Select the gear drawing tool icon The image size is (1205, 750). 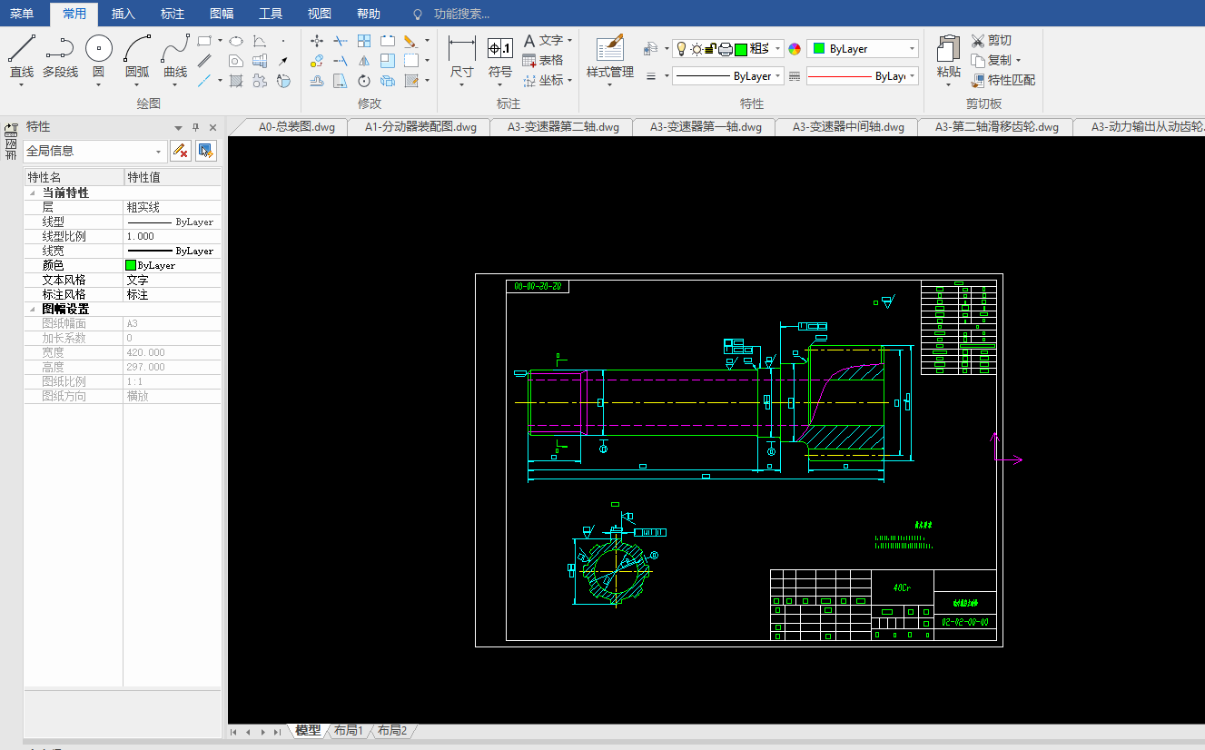coord(260,81)
